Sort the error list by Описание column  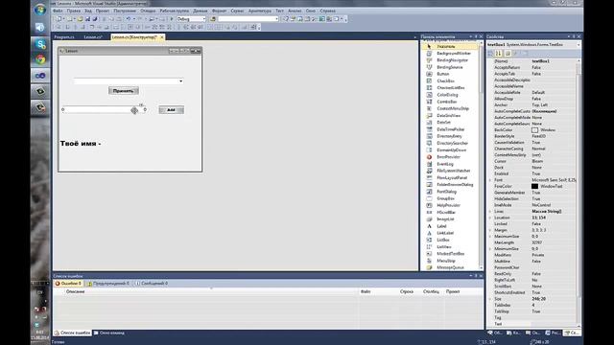[x=211, y=291]
